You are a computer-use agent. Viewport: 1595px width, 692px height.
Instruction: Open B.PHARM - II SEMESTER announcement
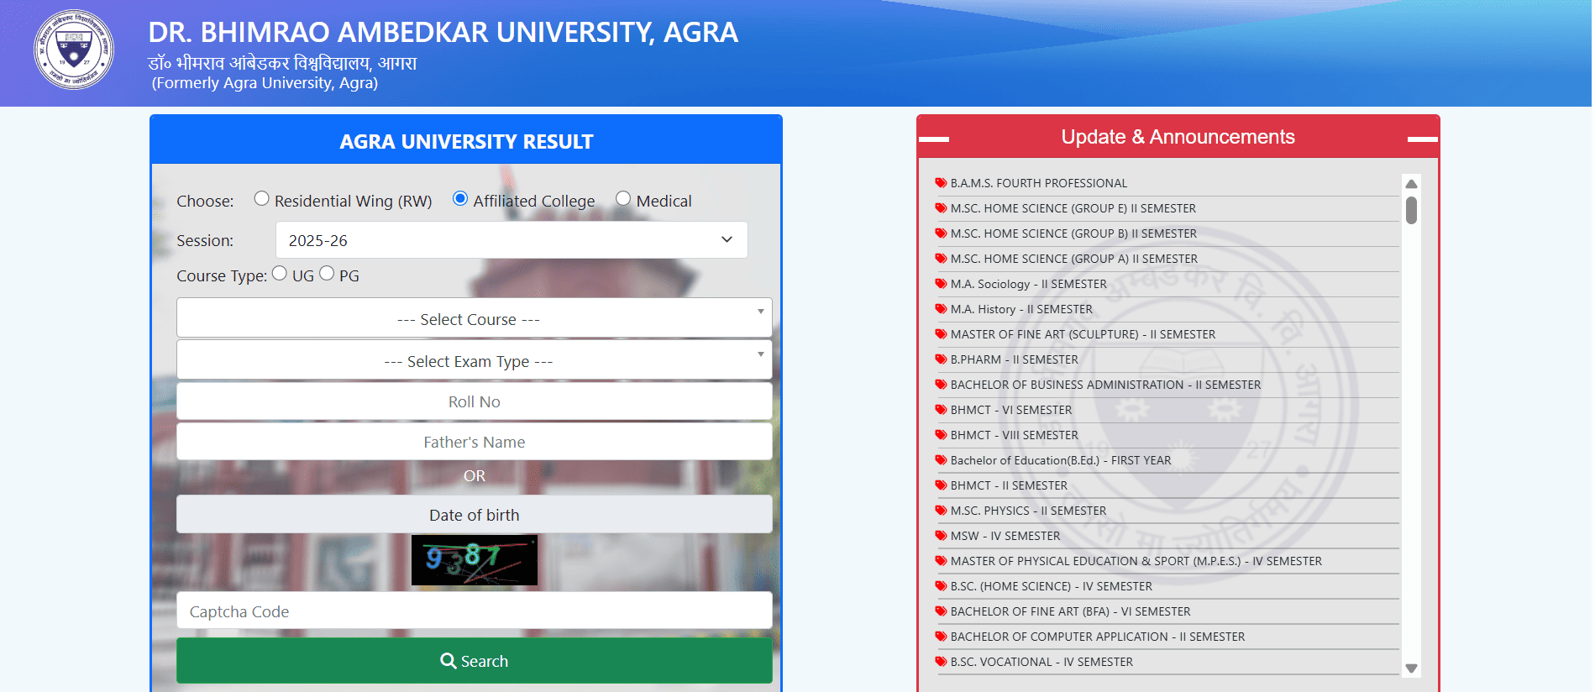point(1015,359)
